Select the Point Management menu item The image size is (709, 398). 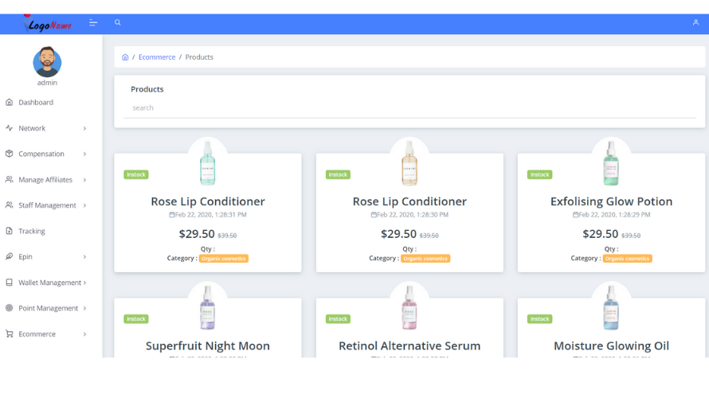tap(48, 308)
